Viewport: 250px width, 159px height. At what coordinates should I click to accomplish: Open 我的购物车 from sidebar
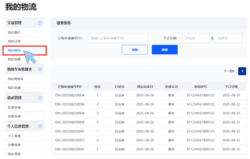click(16, 79)
